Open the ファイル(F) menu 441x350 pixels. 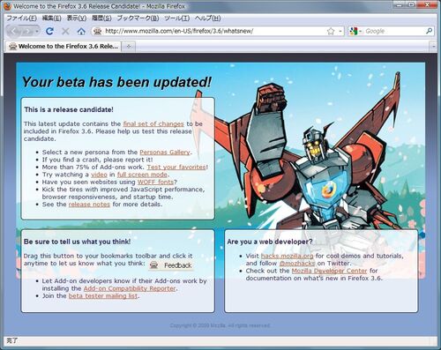[x=21, y=19]
